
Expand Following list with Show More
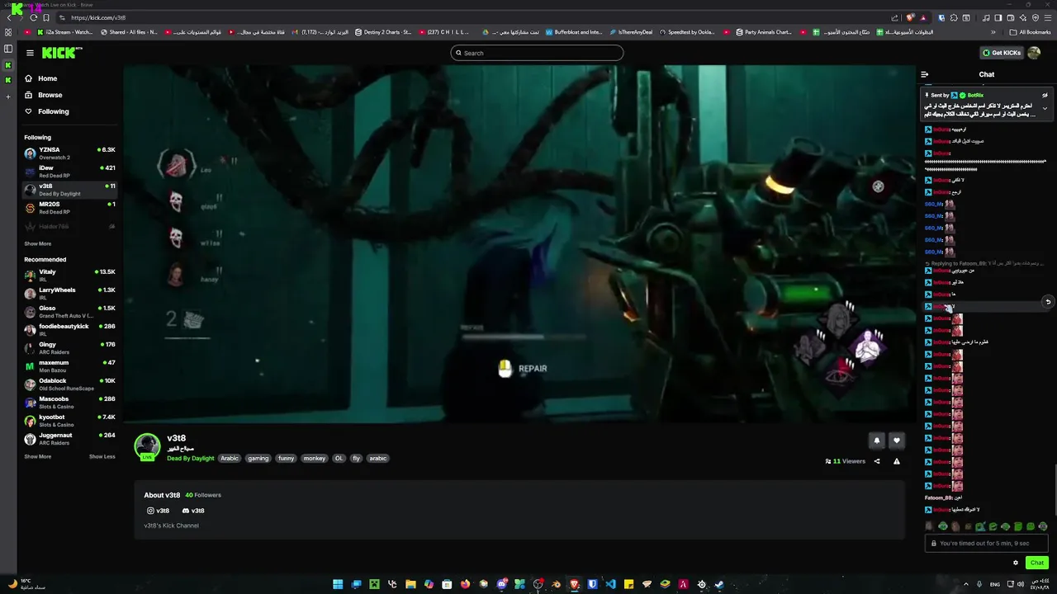pos(38,243)
